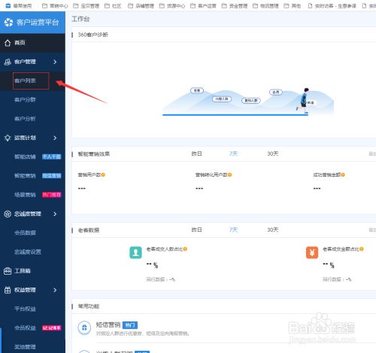Image resolution: width=376 pixels, height=353 pixels.
Task: Open 平台权益 in the sidebar
Action: click(x=25, y=309)
